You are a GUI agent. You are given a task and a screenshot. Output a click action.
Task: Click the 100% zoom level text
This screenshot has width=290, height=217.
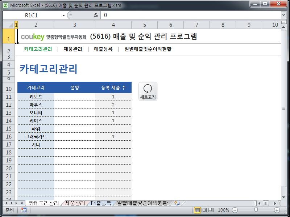pyautogui.click(x=223, y=210)
